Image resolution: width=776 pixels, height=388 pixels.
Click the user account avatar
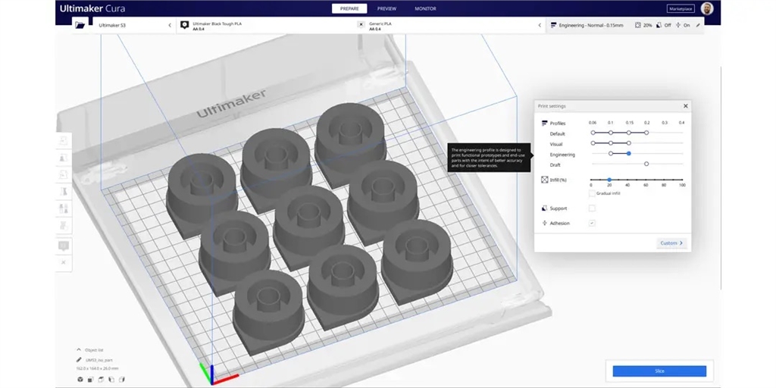[706, 8]
